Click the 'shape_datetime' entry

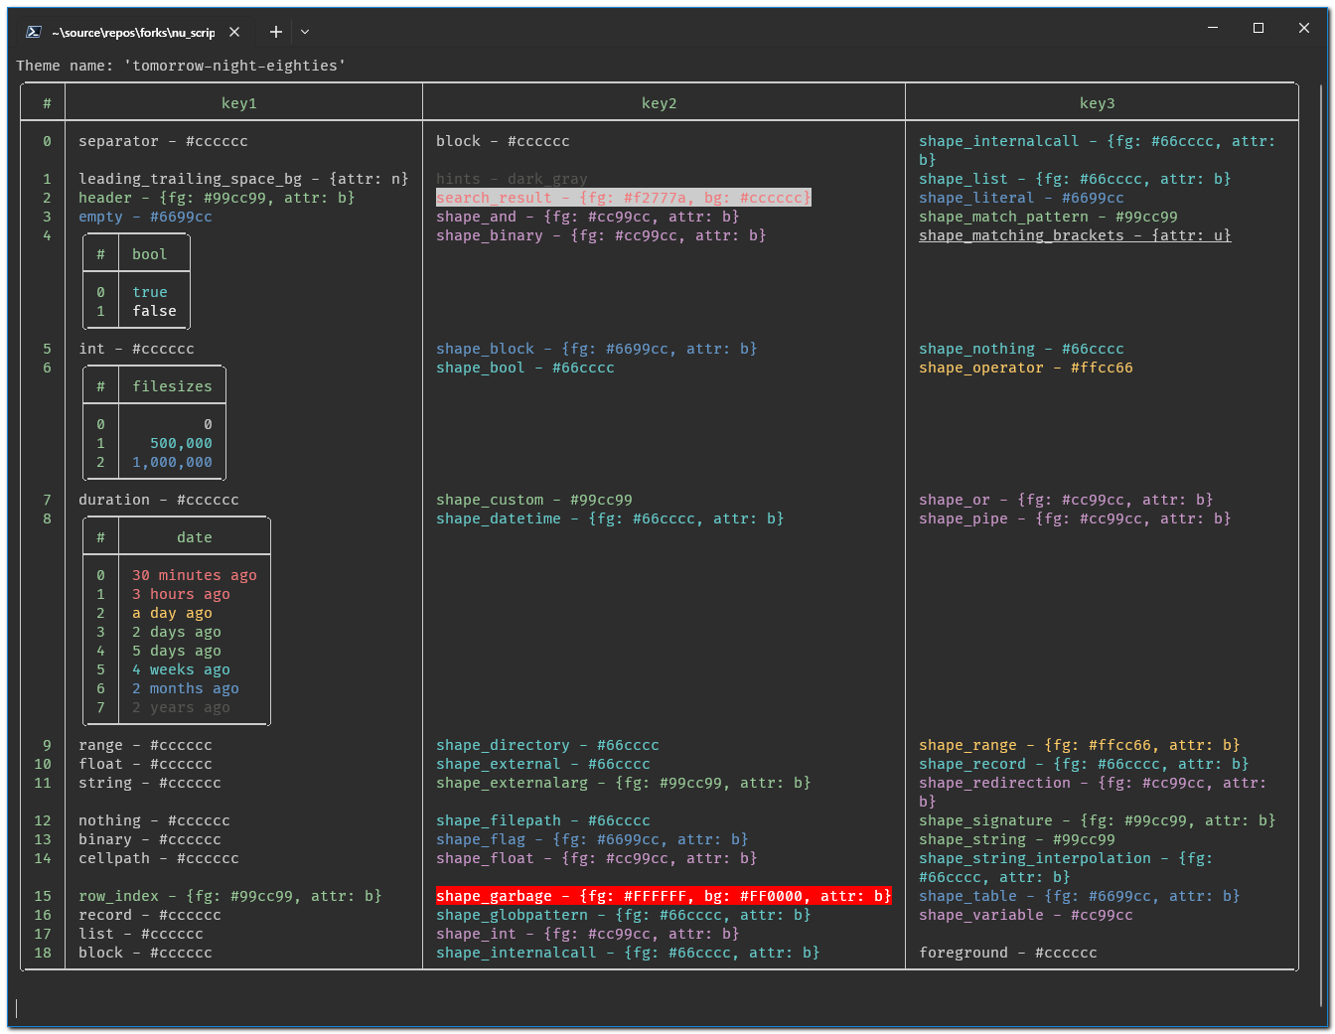click(x=611, y=518)
